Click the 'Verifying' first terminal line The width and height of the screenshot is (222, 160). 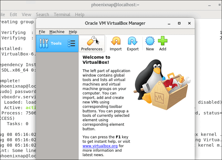pyautogui.click(x=17, y=33)
